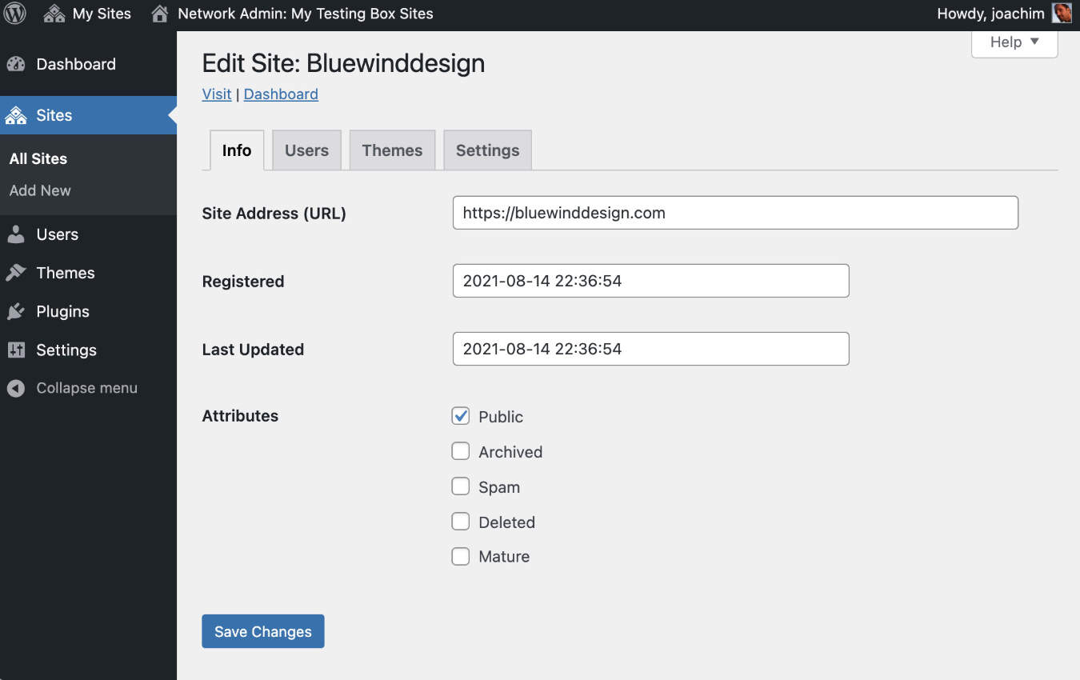Click the Public checkbox label text

pyautogui.click(x=501, y=417)
